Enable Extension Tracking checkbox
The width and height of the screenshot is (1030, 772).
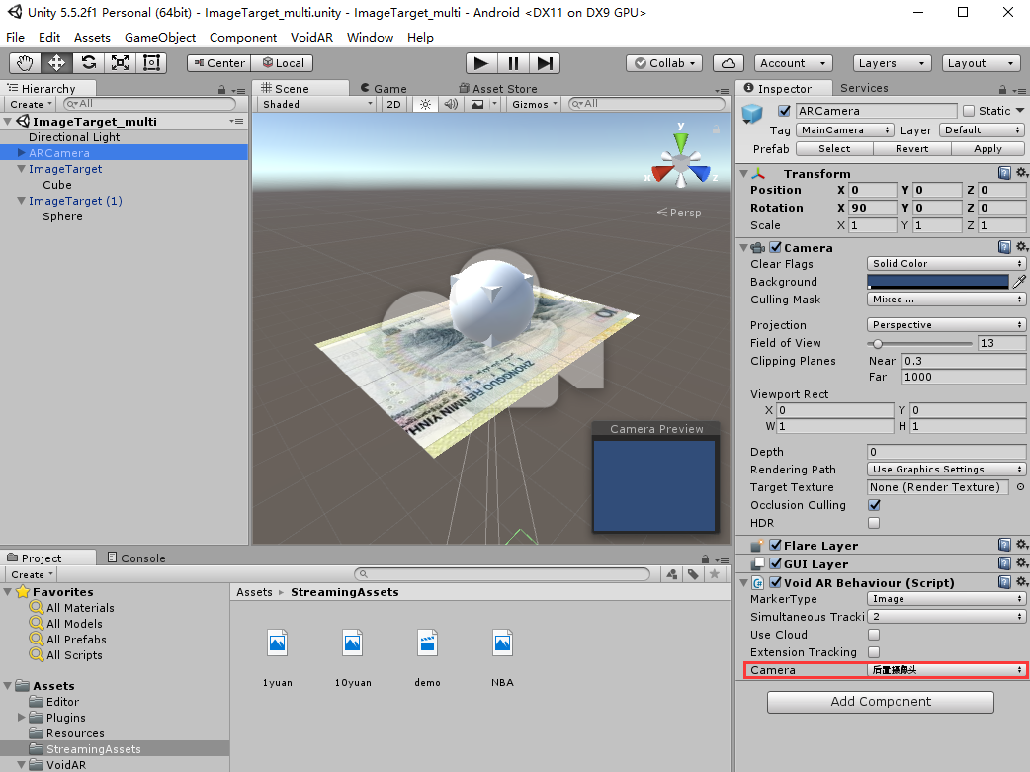click(874, 652)
